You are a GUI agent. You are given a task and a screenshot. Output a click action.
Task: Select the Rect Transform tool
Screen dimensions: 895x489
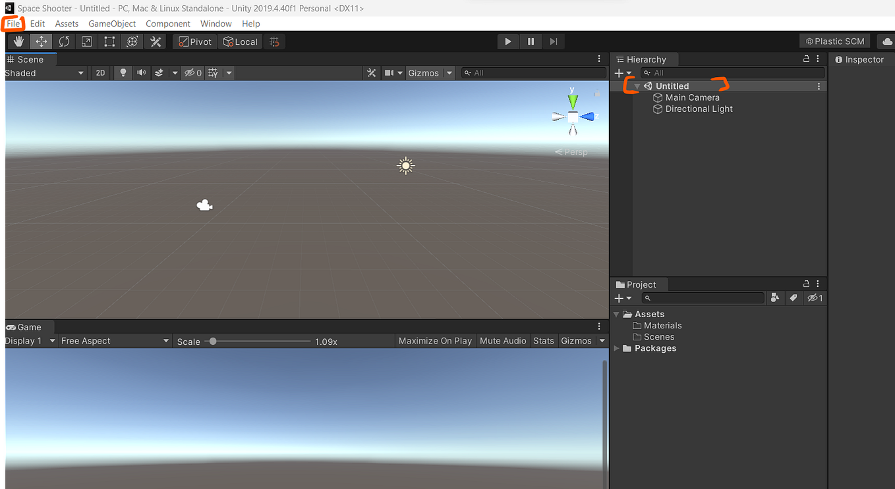click(109, 41)
